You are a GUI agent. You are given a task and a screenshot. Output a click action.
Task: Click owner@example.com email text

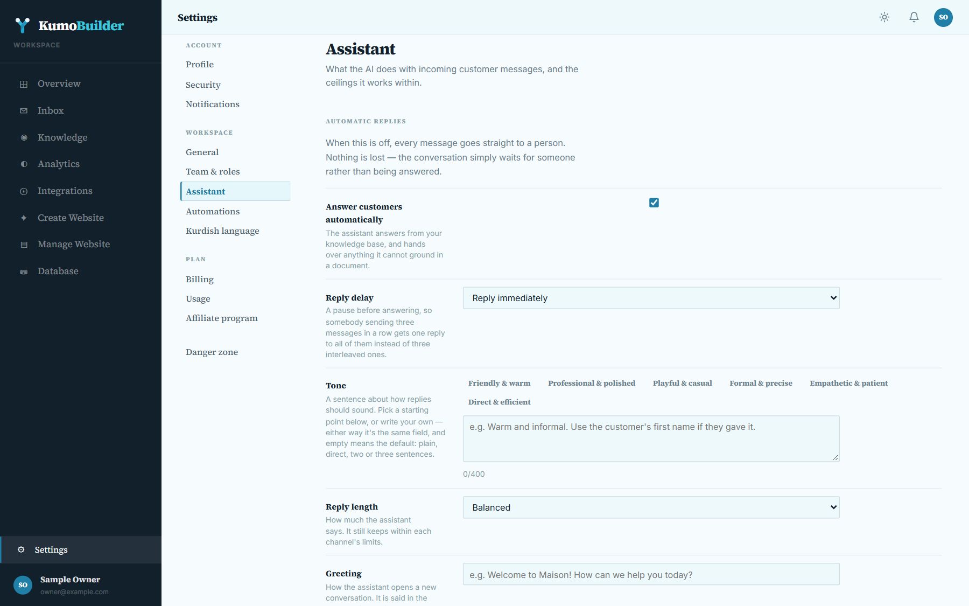click(x=74, y=592)
